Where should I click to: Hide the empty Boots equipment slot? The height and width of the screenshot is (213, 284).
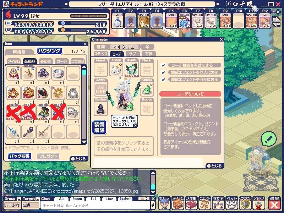point(147,109)
